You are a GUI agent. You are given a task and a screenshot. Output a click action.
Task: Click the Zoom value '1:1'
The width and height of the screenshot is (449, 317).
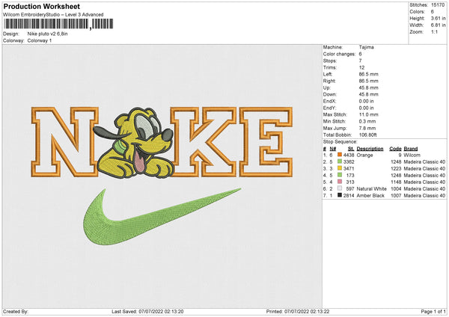[x=434, y=31]
